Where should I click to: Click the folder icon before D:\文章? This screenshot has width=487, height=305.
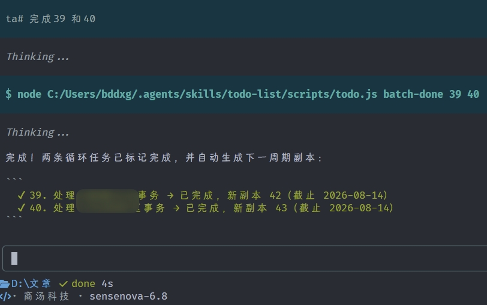tap(5, 284)
